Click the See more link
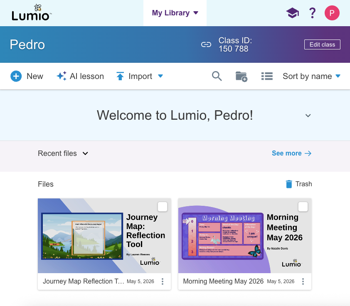The width and height of the screenshot is (350, 306). pyautogui.click(x=291, y=153)
